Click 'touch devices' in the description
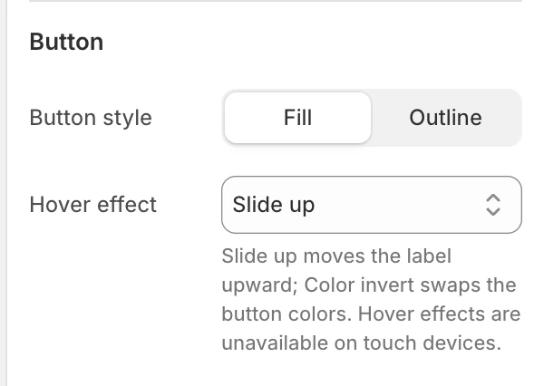The image size is (544, 386). (432, 343)
